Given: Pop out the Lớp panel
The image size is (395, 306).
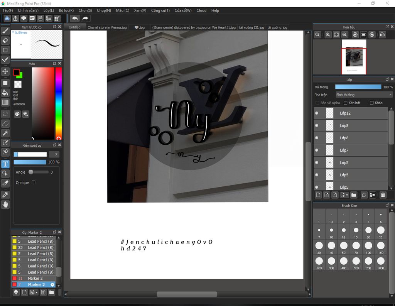Looking at the screenshot, I should tap(387, 79).
